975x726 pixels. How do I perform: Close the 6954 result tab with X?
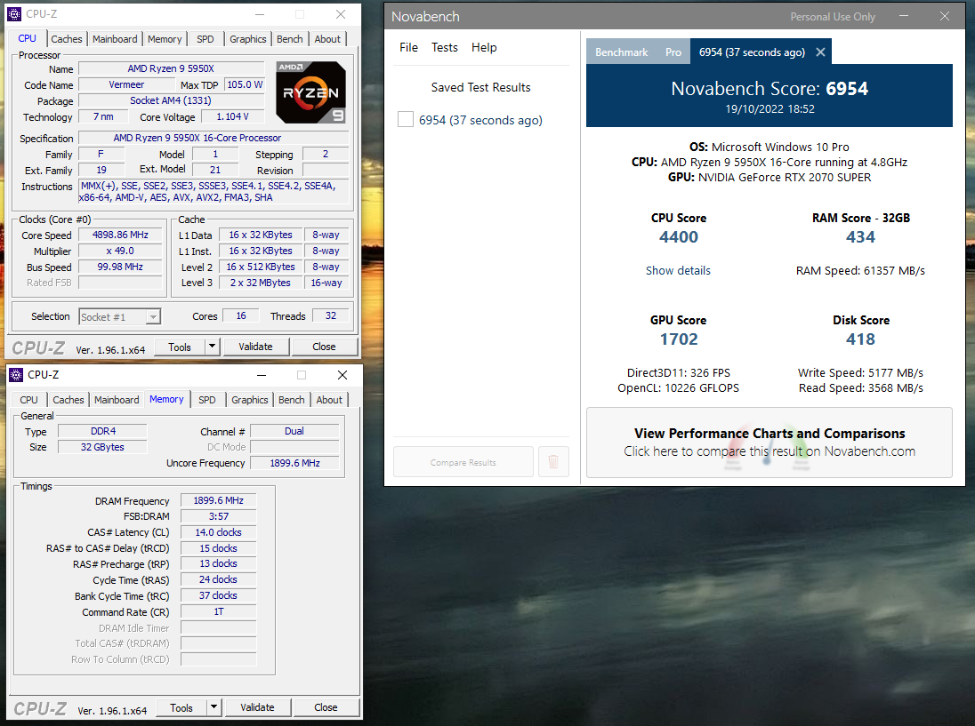(x=820, y=52)
